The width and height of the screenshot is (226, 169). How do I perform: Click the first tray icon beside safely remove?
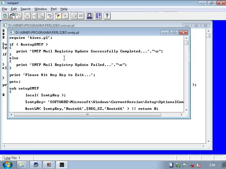coord(171,165)
